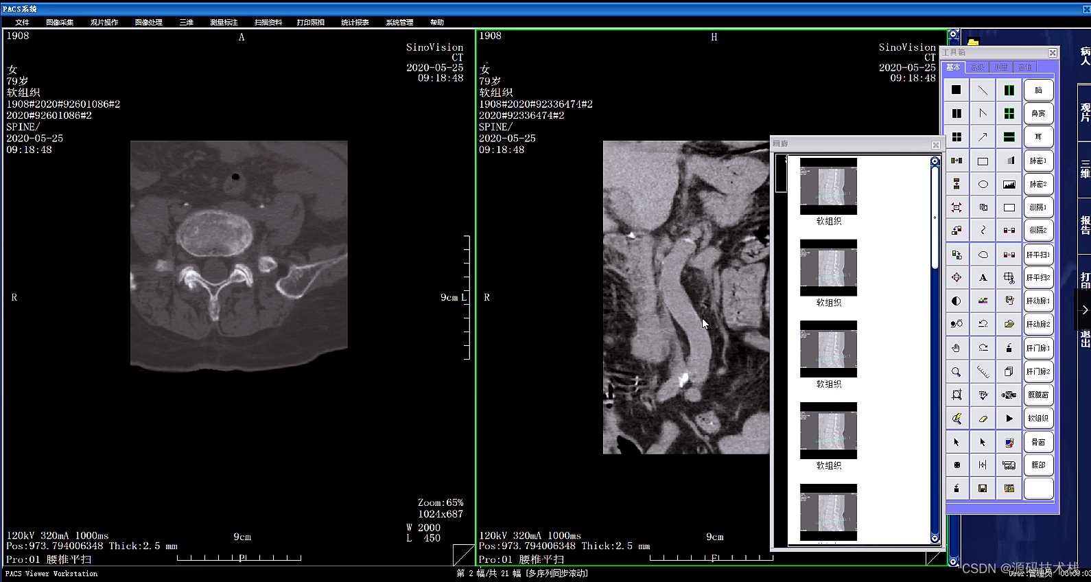Image resolution: width=1091 pixels, height=582 pixels.
Task: Choose the four-pane black grid layout icon
Action: pyautogui.click(x=957, y=137)
